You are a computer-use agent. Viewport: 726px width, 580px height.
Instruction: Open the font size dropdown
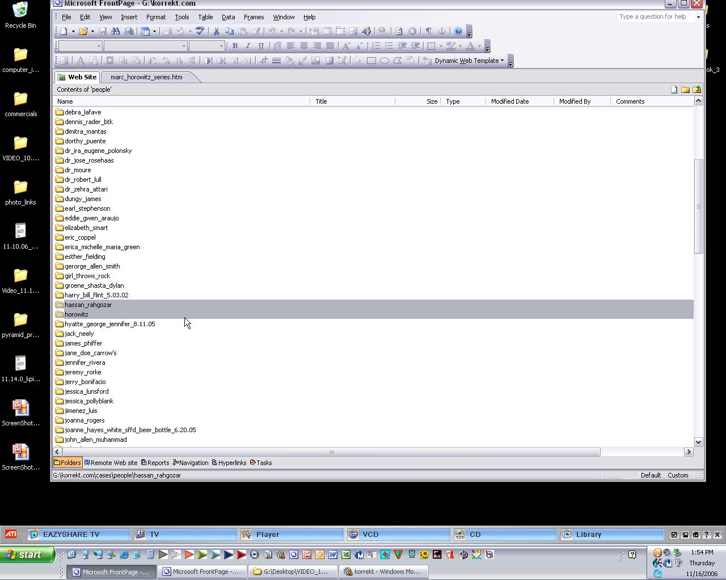click(221, 46)
